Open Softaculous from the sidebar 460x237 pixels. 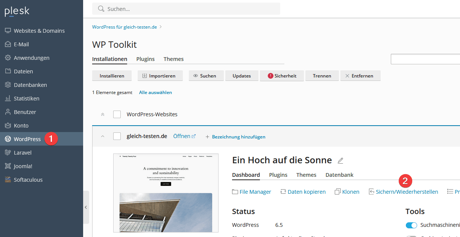pyautogui.click(x=28, y=180)
